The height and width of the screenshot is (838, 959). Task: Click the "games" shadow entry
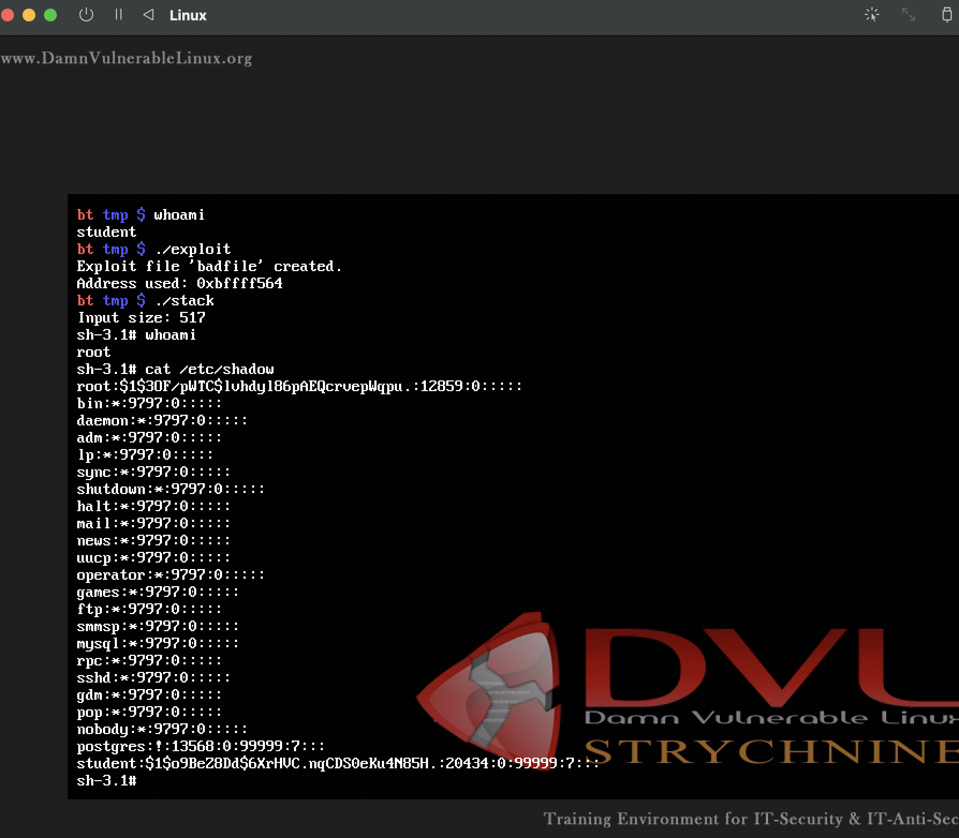pos(158,592)
